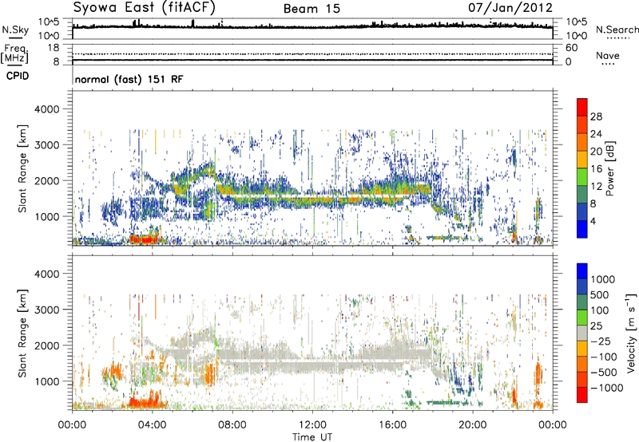
Task: Click the "28" label on power colorbar
Action: click(596, 116)
